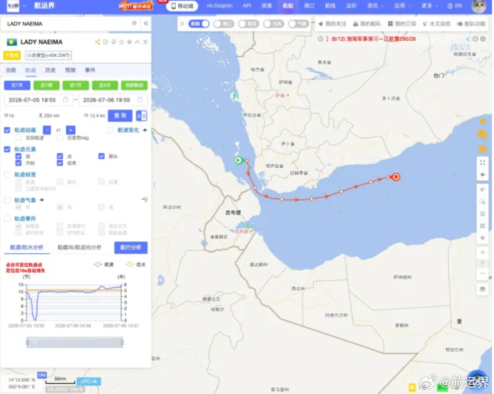Toggle the 台风 typhoon layer switch
The width and height of the screenshot is (494, 394).
tap(273, 23)
